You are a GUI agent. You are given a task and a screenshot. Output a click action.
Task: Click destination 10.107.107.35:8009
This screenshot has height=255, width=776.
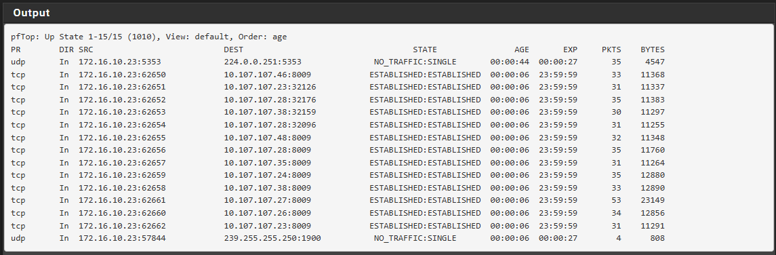pos(267,163)
